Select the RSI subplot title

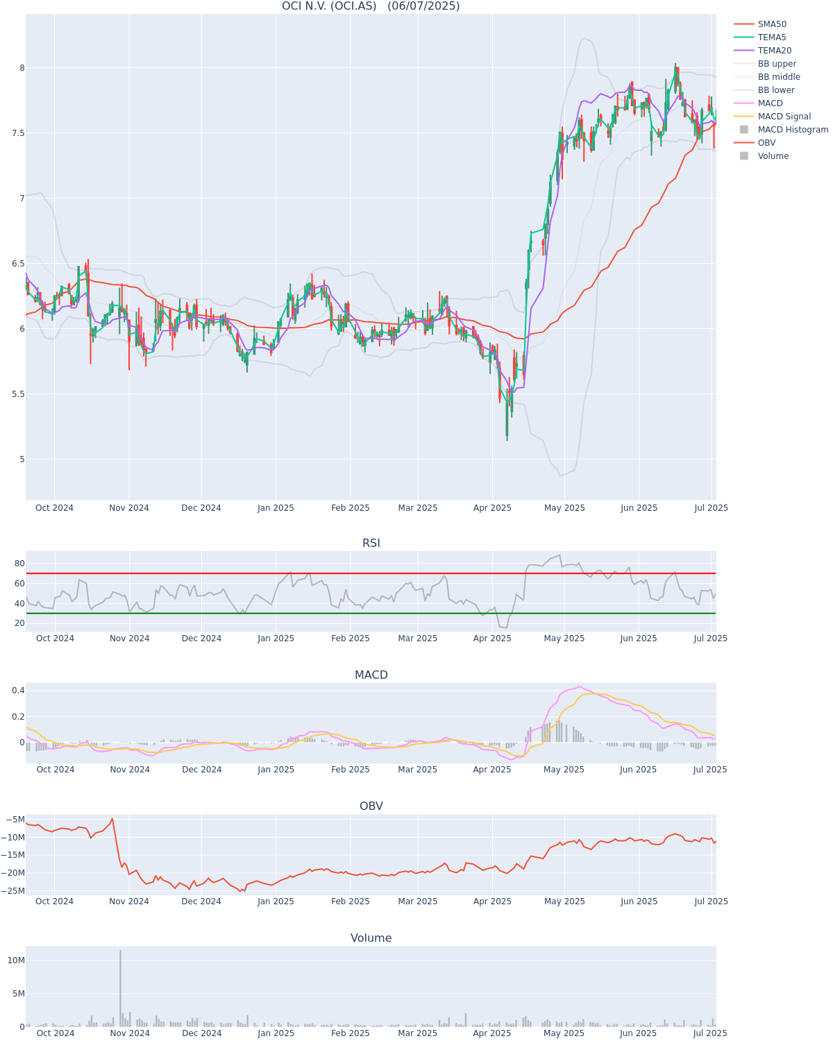click(371, 543)
